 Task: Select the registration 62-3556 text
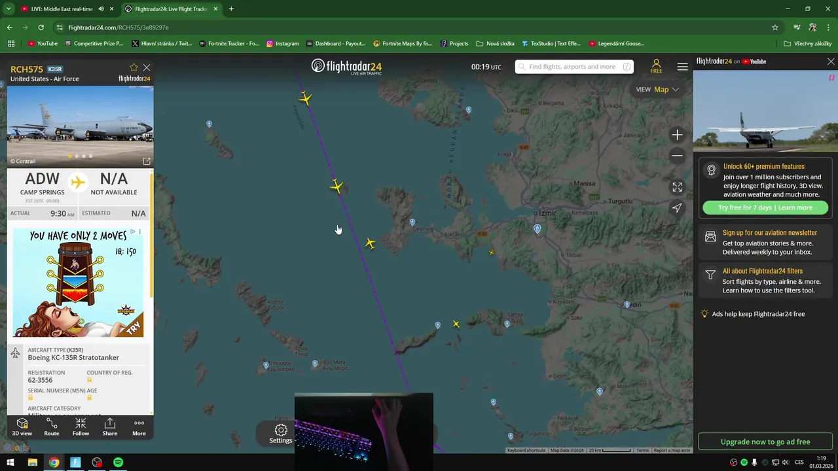tap(40, 380)
